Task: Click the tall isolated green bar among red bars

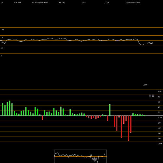Action: (110, 110)
